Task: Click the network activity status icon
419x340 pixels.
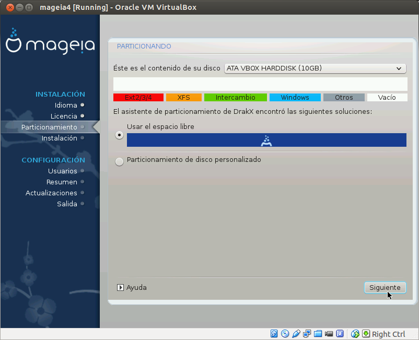Action: (x=307, y=334)
